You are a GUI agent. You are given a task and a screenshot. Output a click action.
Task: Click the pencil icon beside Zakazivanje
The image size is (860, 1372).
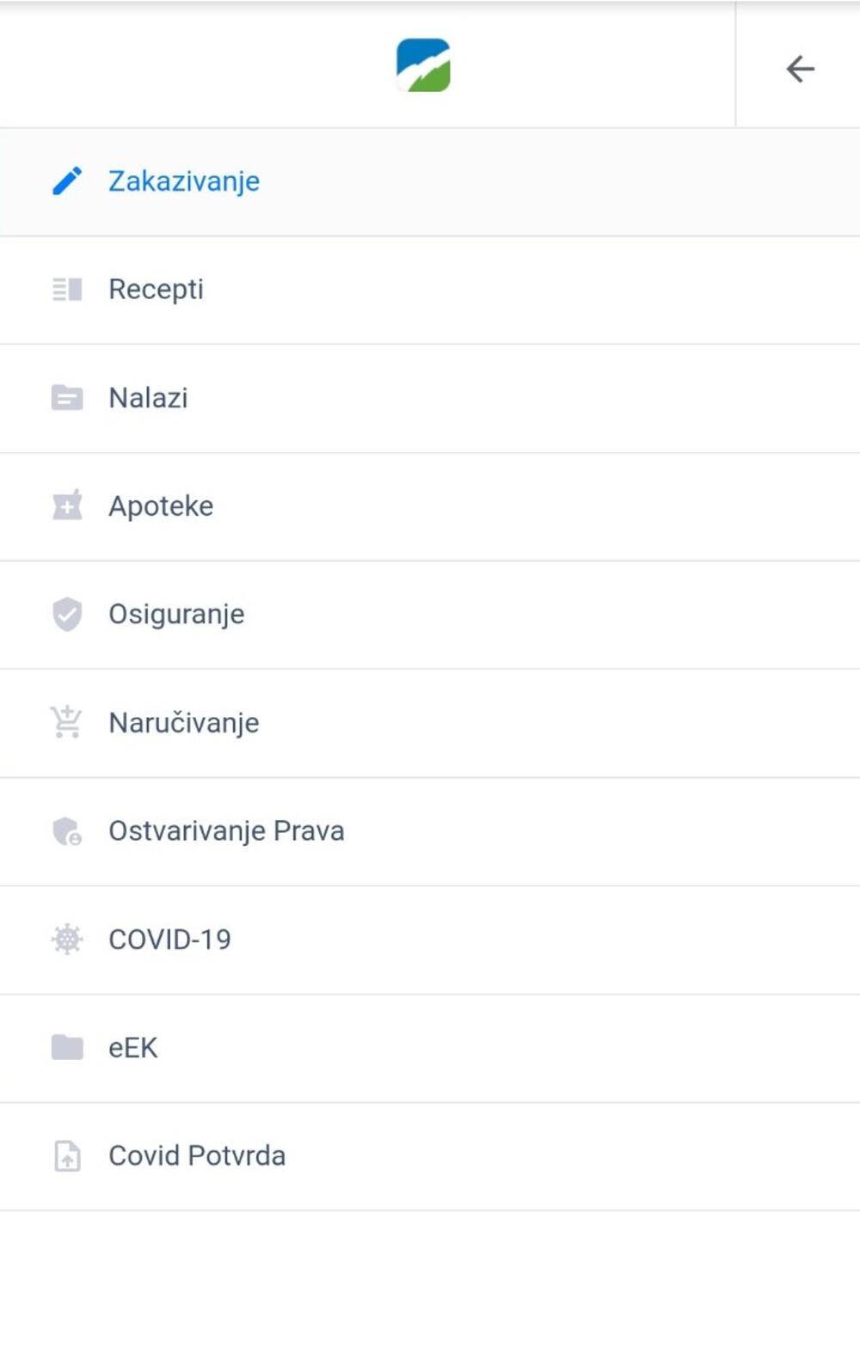[67, 181]
